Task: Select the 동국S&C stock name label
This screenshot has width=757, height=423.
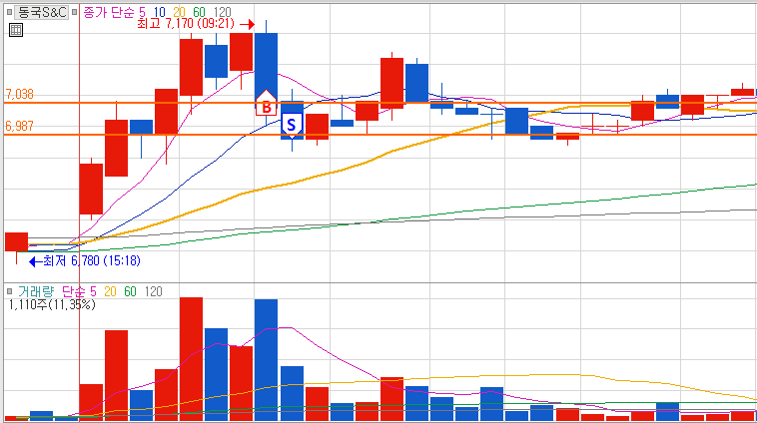Action: 42,12
